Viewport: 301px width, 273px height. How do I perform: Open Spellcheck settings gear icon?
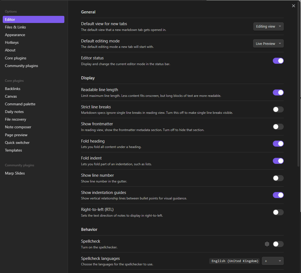[x=267, y=244]
